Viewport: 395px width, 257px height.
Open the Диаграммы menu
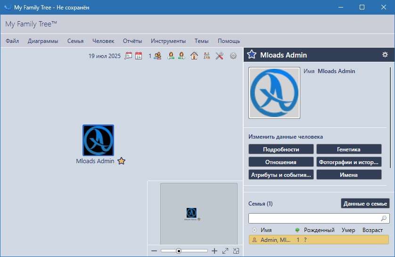pyautogui.click(x=43, y=41)
